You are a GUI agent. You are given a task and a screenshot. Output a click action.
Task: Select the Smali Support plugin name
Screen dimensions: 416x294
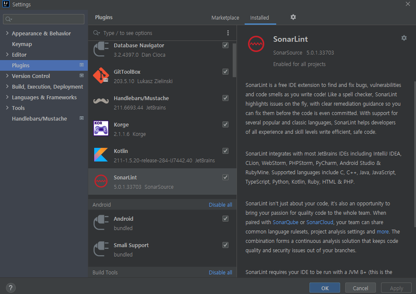[131, 245]
